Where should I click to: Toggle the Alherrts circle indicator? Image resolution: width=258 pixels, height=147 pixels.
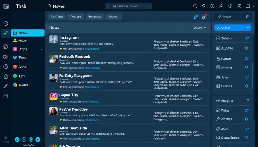pyautogui.click(x=246, y=119)
